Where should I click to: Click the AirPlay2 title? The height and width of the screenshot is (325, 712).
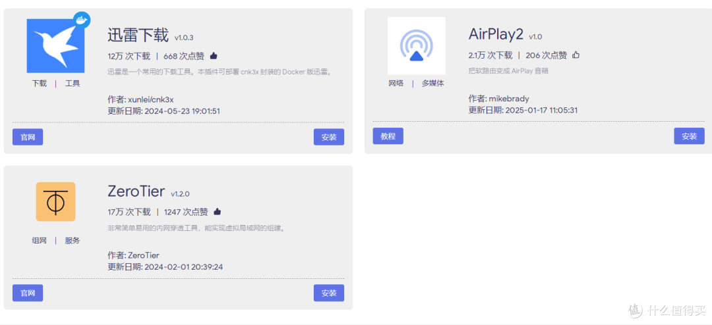(496, 34)
